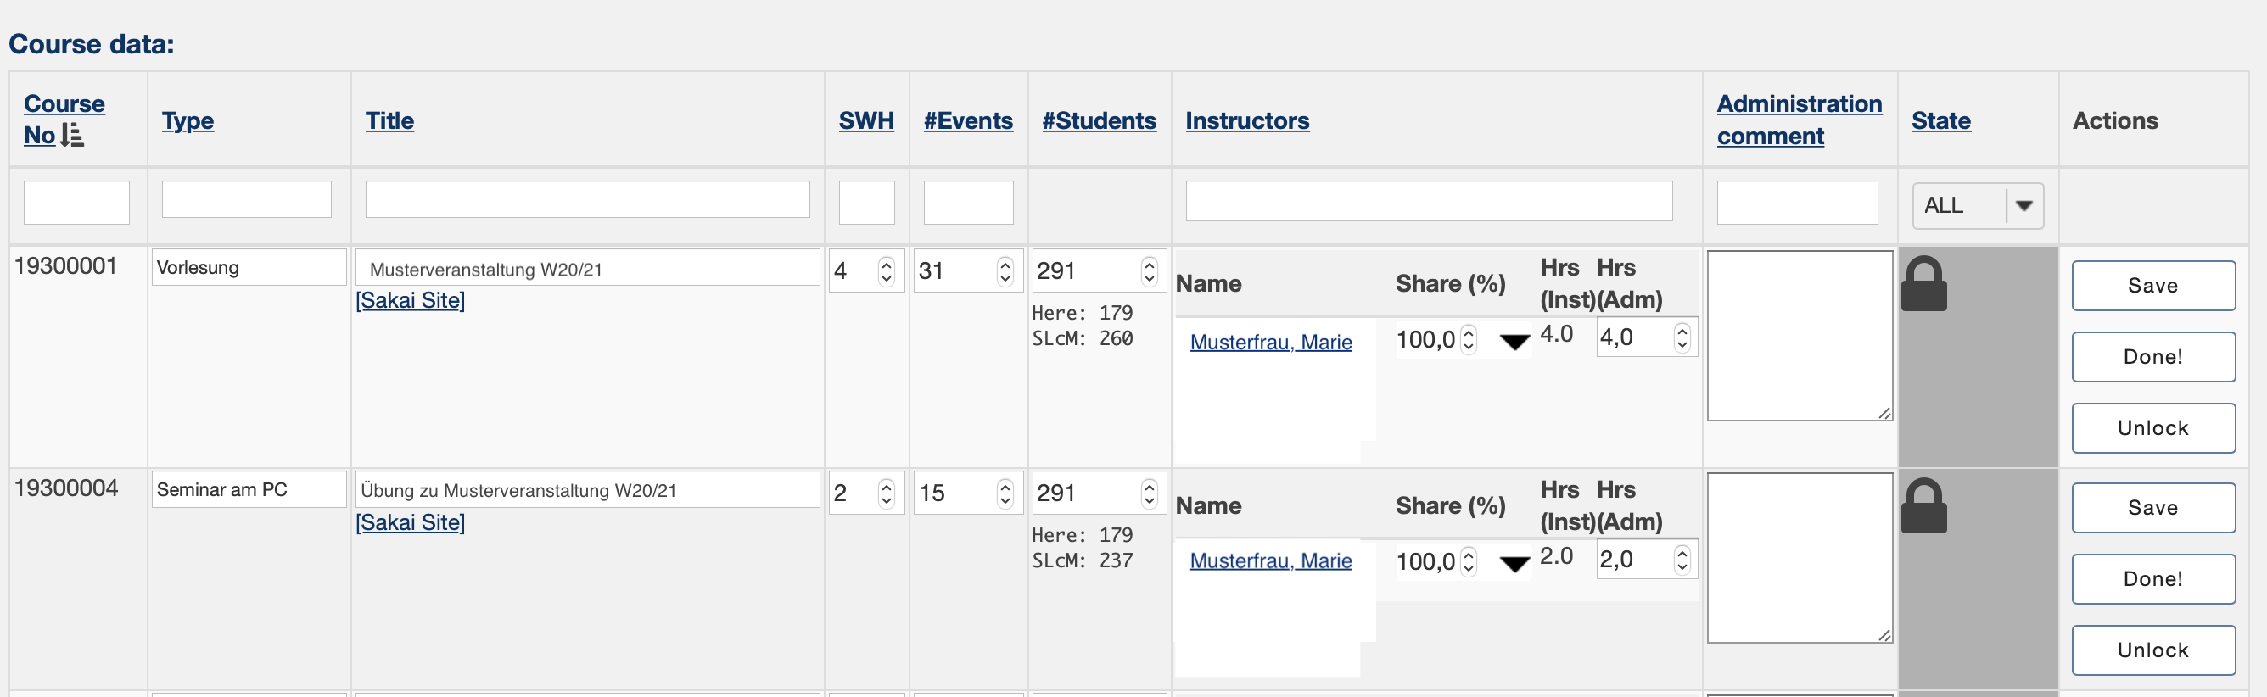Screen dimensions: 2267x697
Task: Click the Title filter input field
Action: (x=587, y=200)
